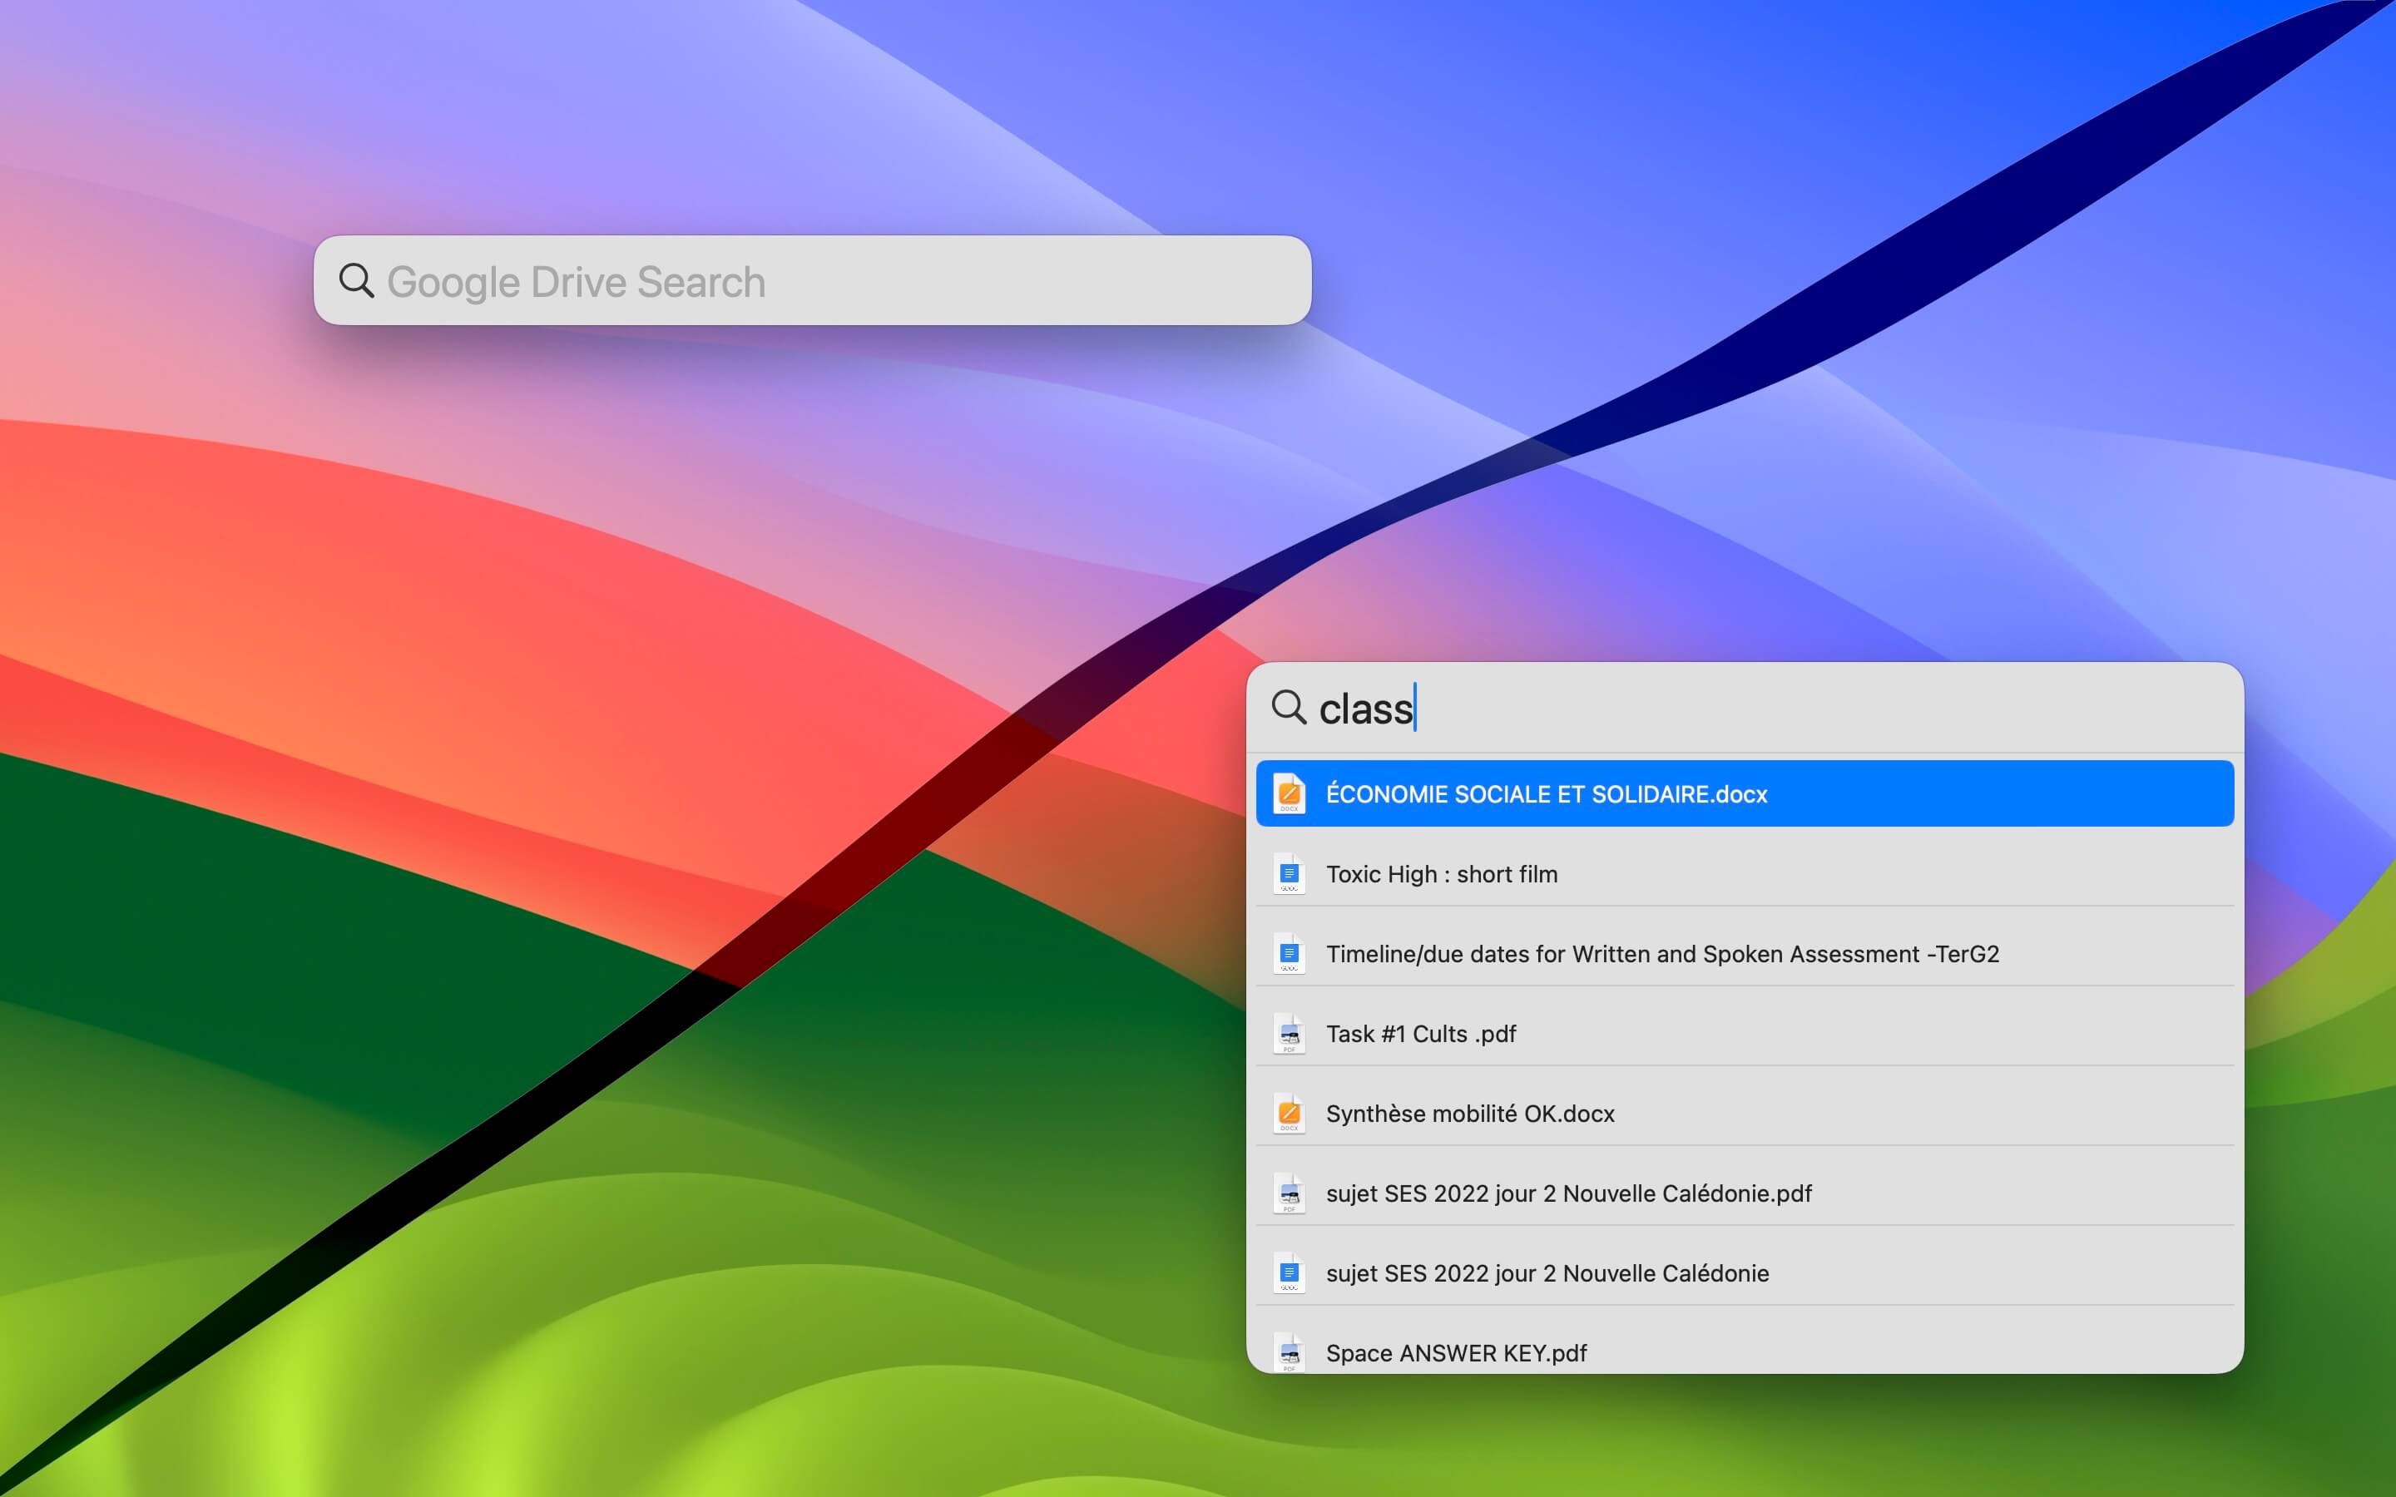Click PDF icon beside Task #1 Cults
This screenshot has height=1497, width=2396.
pyautogui.click(x=1289, y=1034)
